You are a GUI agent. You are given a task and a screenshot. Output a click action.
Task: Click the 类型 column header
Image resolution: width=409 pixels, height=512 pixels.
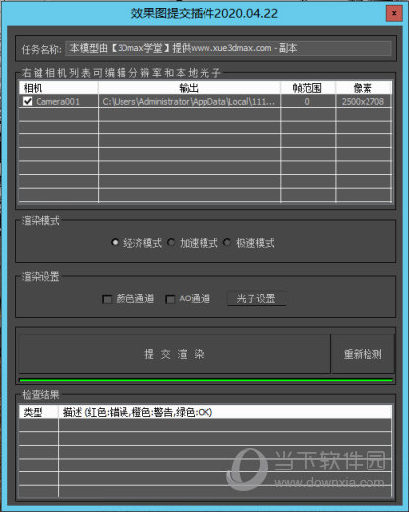point(39,412)
